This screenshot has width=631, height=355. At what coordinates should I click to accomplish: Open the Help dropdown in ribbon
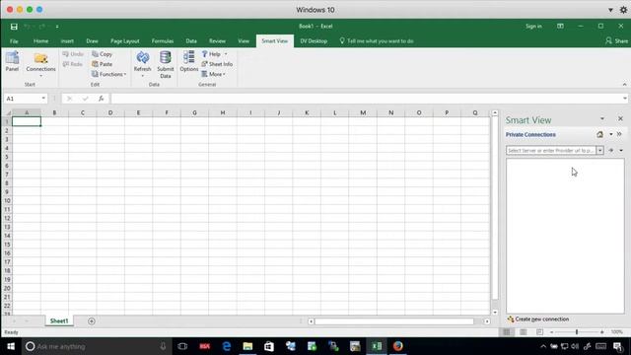tap(215, 54)
